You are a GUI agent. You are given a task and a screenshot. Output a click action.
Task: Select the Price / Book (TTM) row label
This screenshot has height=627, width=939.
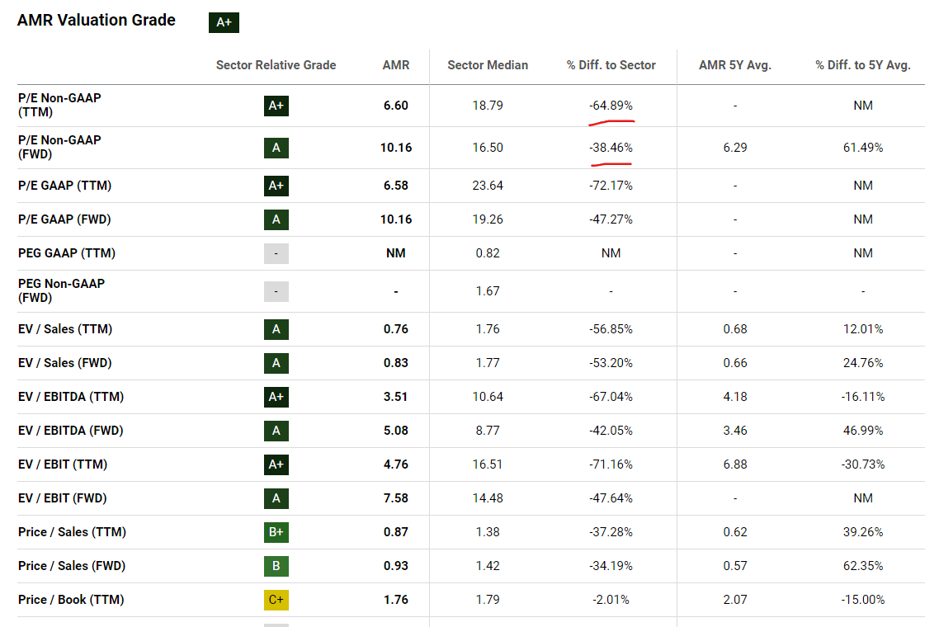(71, 600)
